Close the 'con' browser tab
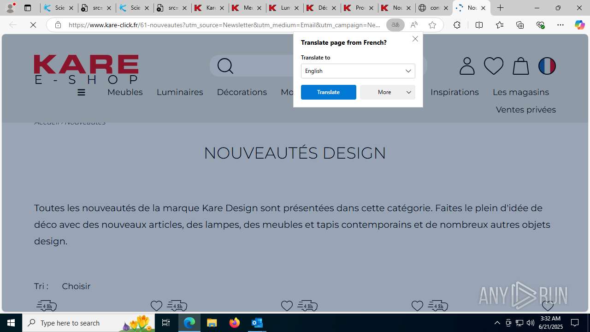The image size is (590, 332). click(446, 8)
